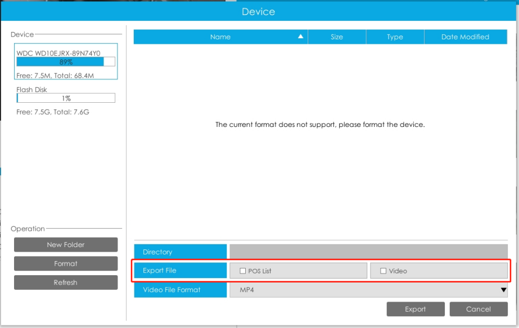Image resolution: width=519 pixels, height=328 pixels.
Task: Enable the Video export checkbox
Action: click(x=383, y=271)
